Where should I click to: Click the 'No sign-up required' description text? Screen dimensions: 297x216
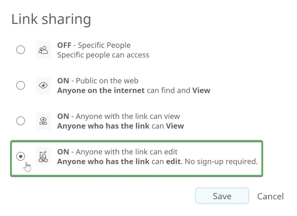tap(221, 162)
